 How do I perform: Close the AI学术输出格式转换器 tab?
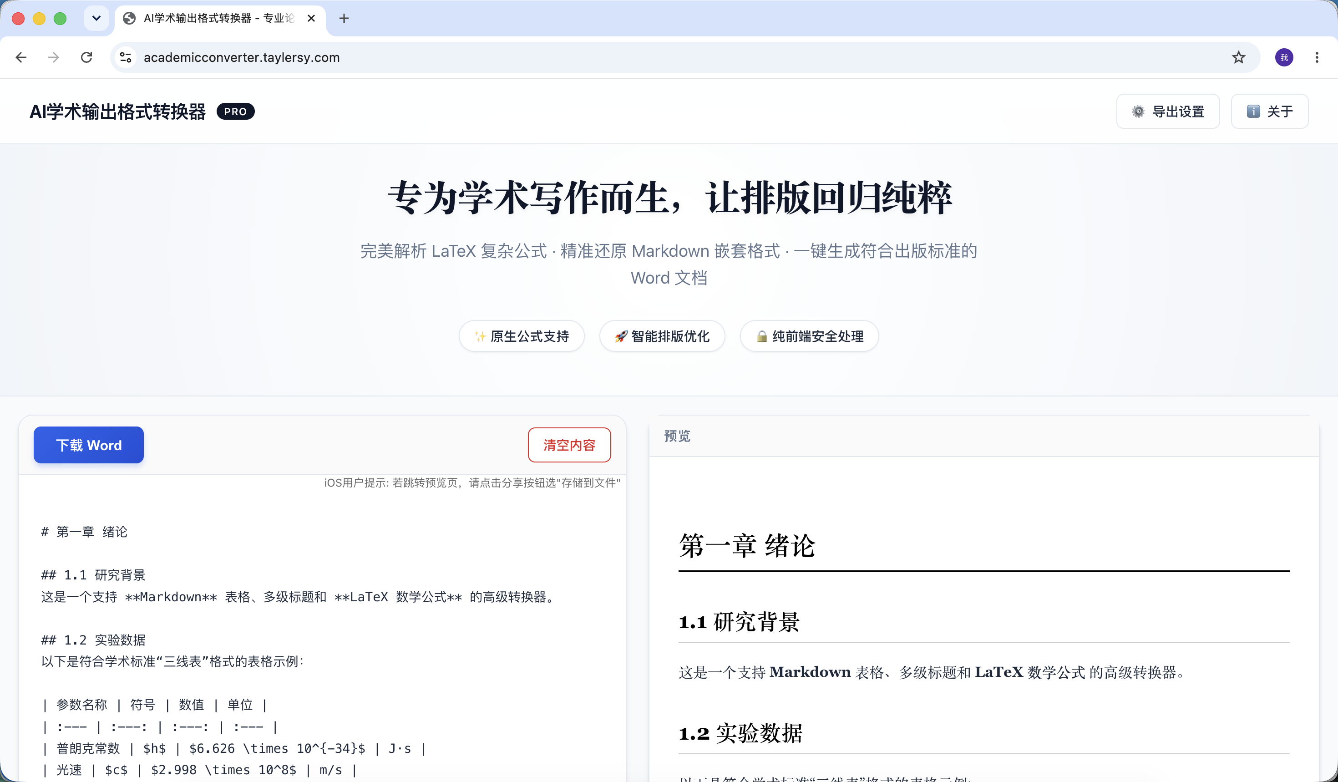311,18
